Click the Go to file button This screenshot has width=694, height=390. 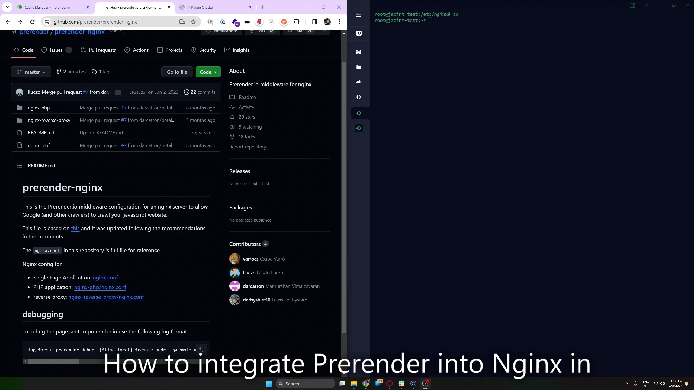click(177, 71)
